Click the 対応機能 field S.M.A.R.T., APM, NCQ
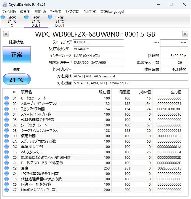 (x=130, y=83)
